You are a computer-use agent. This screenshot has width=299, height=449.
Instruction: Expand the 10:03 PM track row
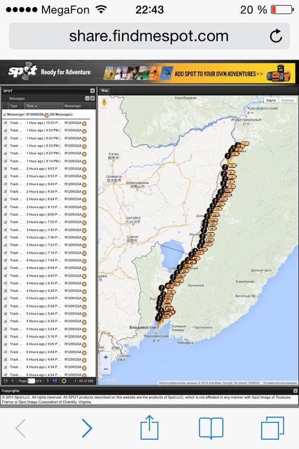[5, 123]
